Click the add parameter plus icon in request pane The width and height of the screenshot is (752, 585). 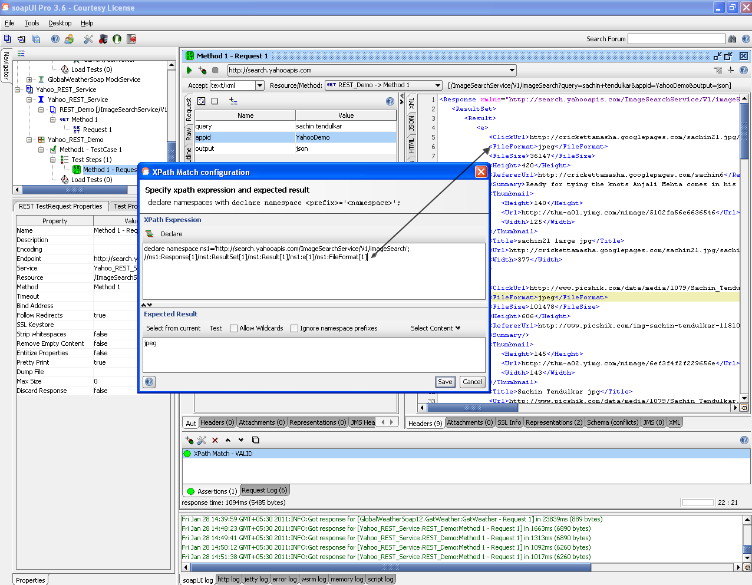[x=233, y=101]
